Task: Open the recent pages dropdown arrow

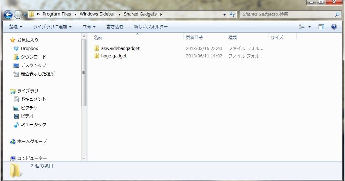Action: coord(25,15)
